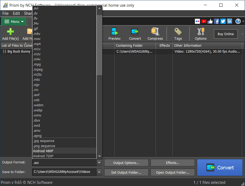Screen dimensions: 245x186
Task: Click the Facebook share icon
Action: tap(217, 21)
